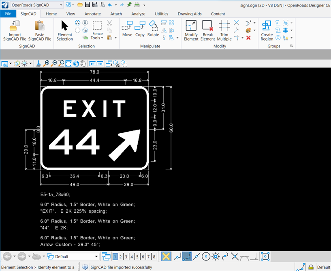Toggle the Center snap mode
The width and height of the screenshot is (331, 271).
(x=206, y=257)
